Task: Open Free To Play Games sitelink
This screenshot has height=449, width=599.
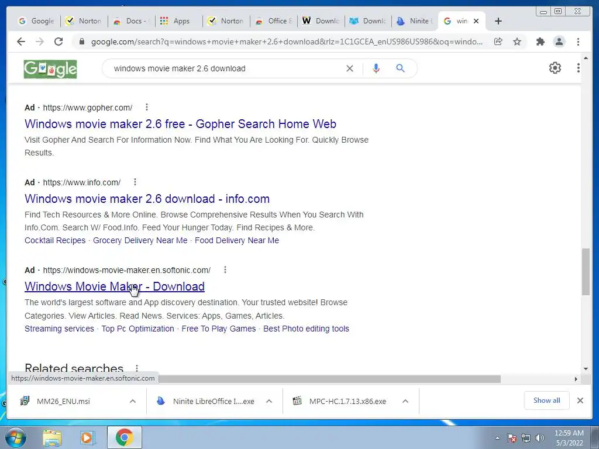Action: 219,329
